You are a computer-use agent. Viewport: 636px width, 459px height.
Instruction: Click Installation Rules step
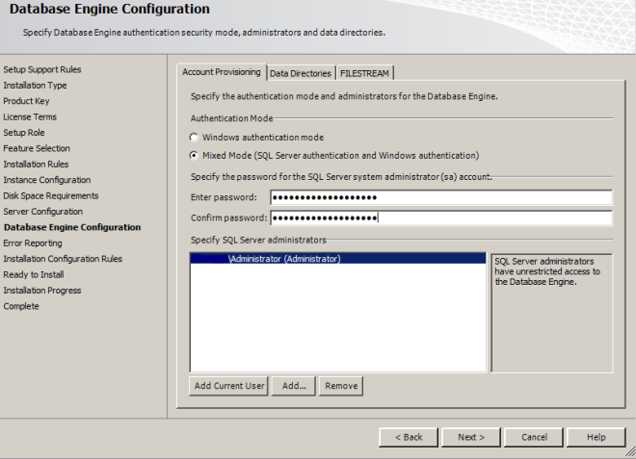coord(36,165)
